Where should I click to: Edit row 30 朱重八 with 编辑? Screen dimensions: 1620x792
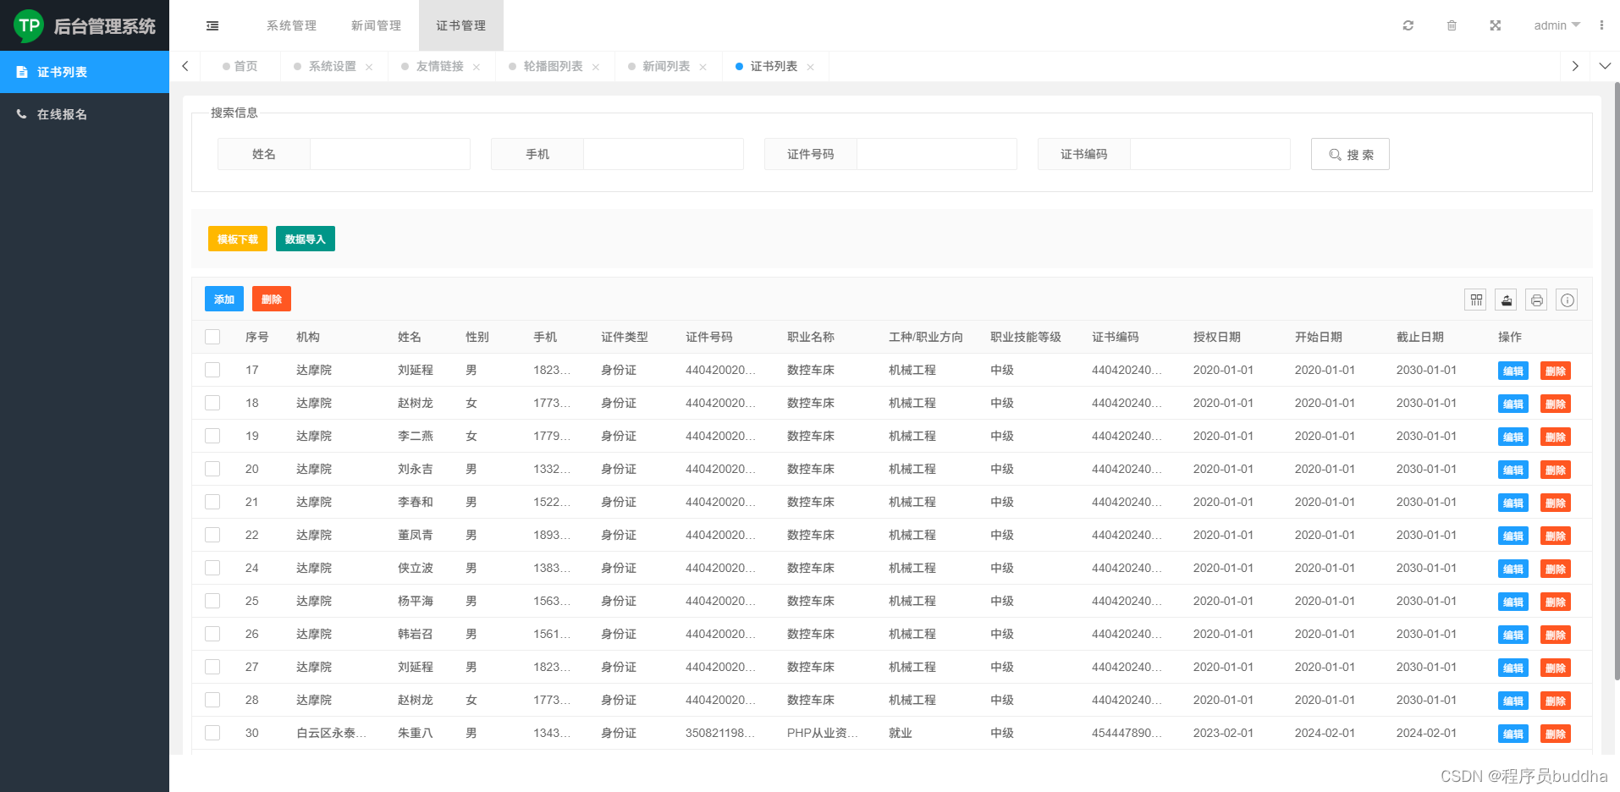click(x=1513, y=734)
